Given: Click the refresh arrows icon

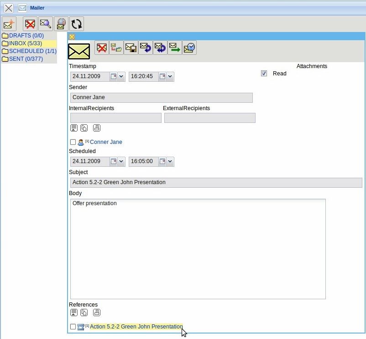Looking at the screenshot, I should tap(76, 24).
